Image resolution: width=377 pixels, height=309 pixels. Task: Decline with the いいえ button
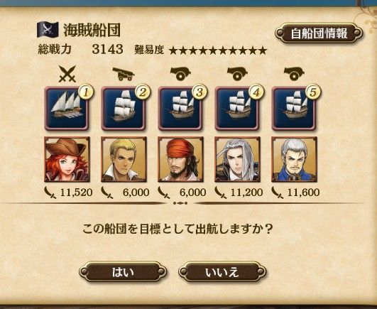pyautogui.click(x=222, y=272)
